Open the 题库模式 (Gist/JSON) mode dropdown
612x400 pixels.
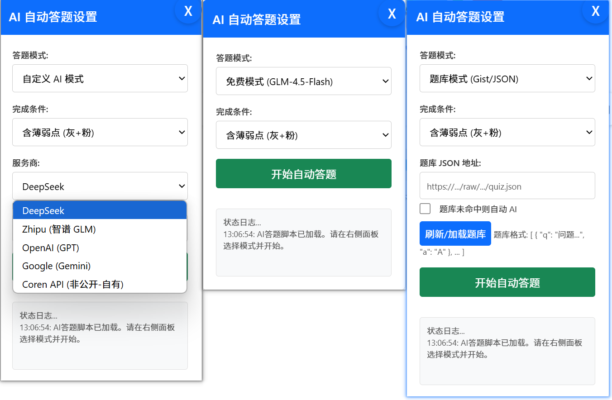507,79
